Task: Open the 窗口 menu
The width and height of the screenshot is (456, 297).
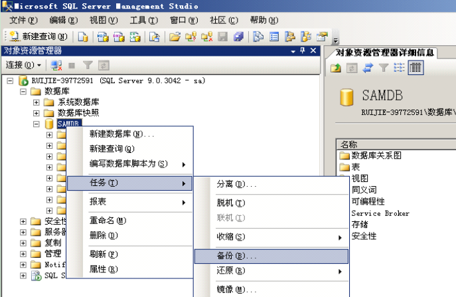Action: click(184, 21)
